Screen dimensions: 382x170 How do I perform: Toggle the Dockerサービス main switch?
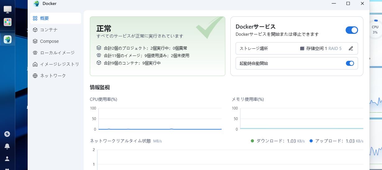352,30
